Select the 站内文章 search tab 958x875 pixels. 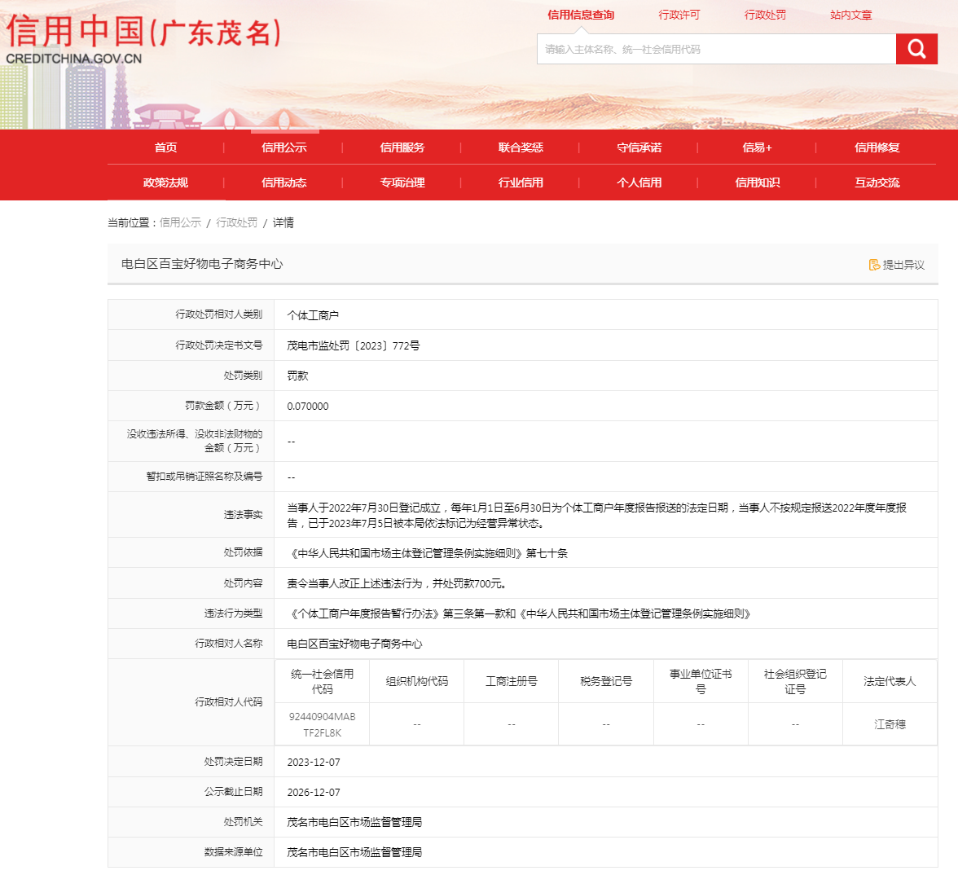coord(850,15)
